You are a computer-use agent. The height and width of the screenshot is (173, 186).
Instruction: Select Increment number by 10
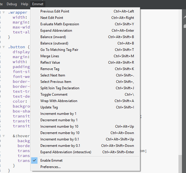pyautogui.click(x=59, y=126)
